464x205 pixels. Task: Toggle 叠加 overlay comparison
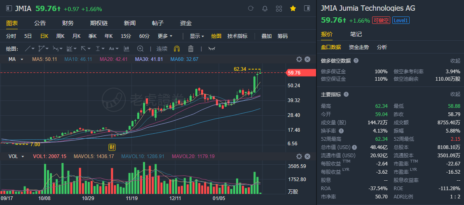pos(266,36)
